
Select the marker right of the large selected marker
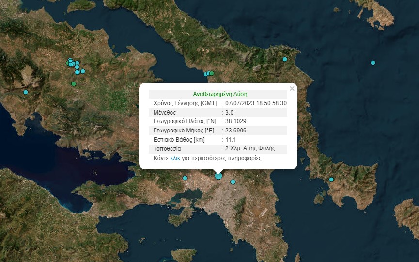pos(233,182)
